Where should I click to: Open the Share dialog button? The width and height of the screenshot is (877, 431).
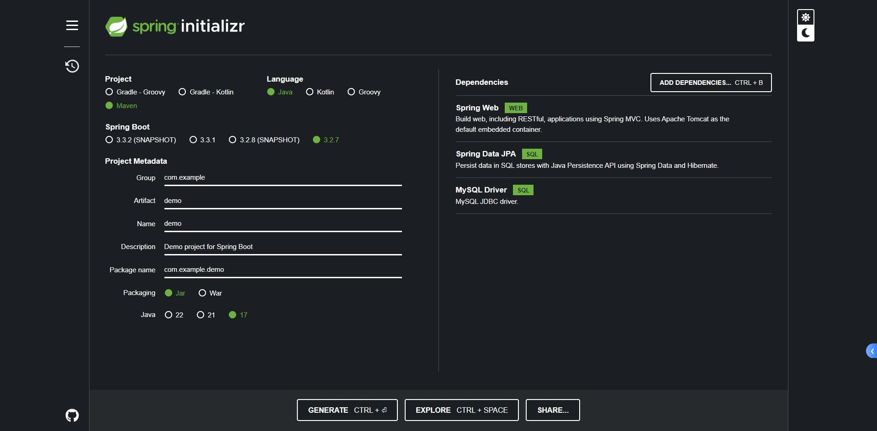point(553,410)
